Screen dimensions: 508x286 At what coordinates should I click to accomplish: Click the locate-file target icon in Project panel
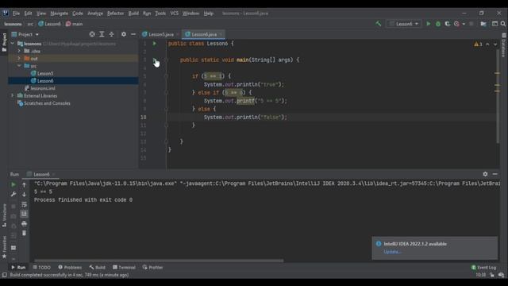coord(92,34)
